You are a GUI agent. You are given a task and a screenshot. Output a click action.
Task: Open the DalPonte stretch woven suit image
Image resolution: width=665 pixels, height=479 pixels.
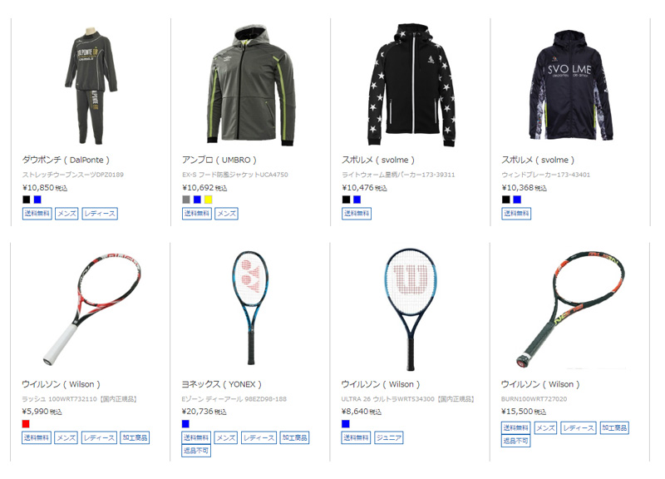coord(91,85)
